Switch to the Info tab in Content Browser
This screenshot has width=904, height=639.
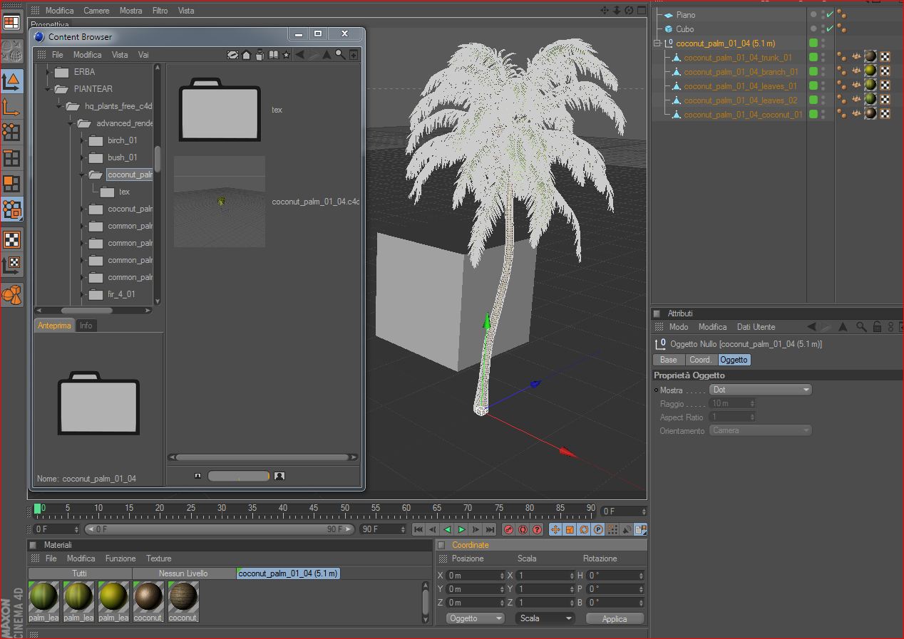pos(86,326)
